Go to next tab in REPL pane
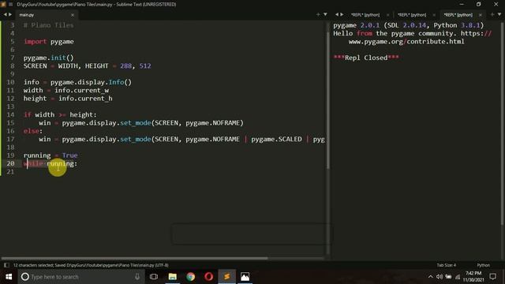 pyautogui.click(x=342, y=14)
